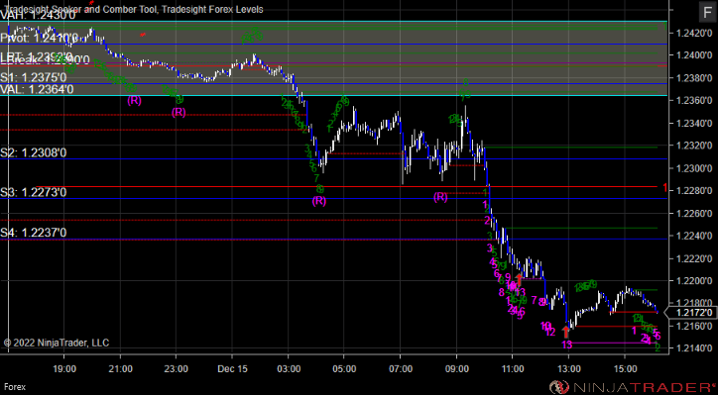
Task: Select the VAL: 1.2364'0 level label
Action: click(x=37, y=89)
